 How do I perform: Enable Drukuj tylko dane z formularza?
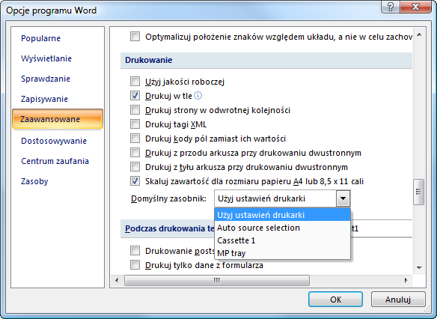click(135, 264)
